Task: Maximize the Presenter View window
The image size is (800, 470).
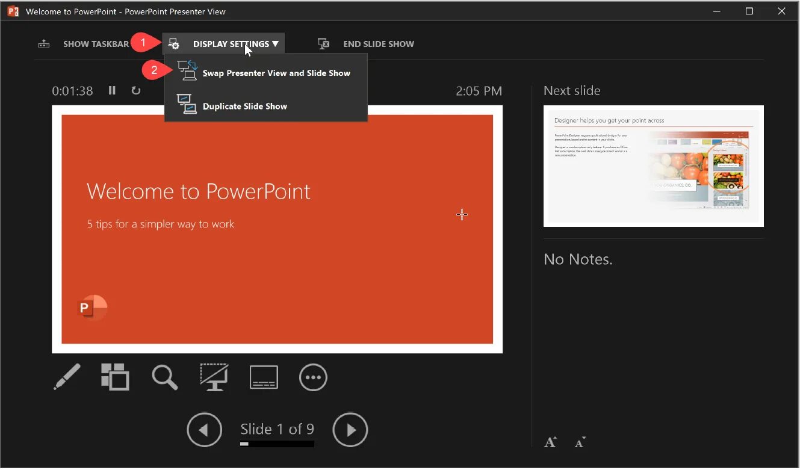Action: [749, 11]
